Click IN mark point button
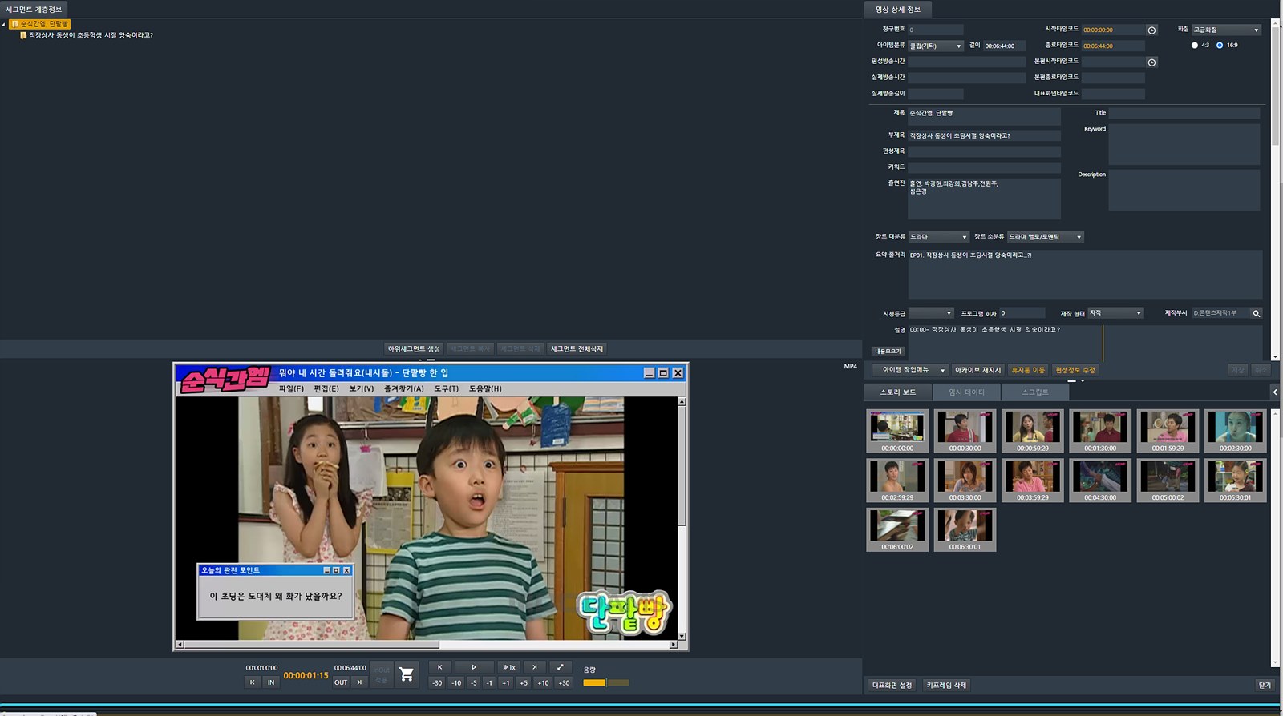Image resolution: width=1283 pixels, height=716 pixels. click(271, 682)
